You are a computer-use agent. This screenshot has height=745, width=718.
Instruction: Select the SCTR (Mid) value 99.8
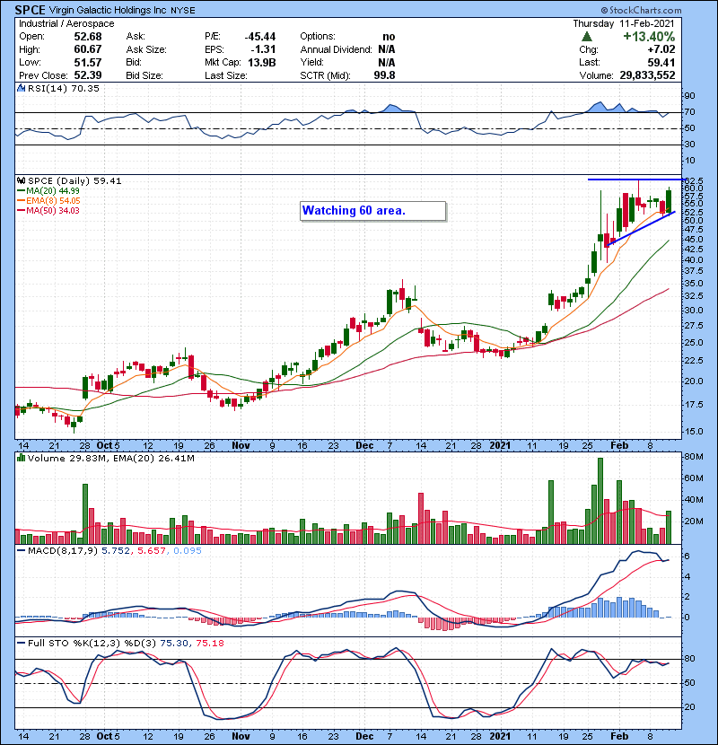[384, 75]
